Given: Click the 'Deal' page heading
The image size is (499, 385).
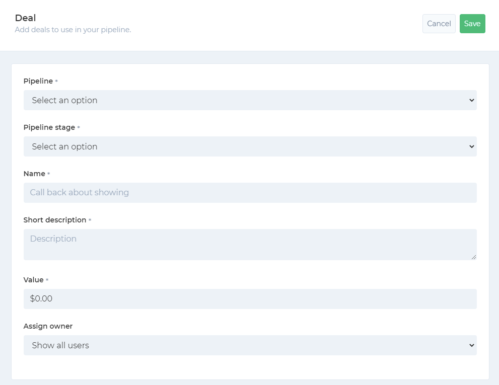Looking at the screenshot, I should pyautogui.click(x=26, y=18).
